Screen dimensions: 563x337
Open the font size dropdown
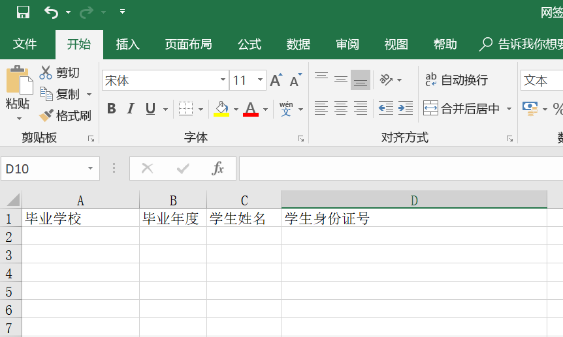[x=260, y=80]
